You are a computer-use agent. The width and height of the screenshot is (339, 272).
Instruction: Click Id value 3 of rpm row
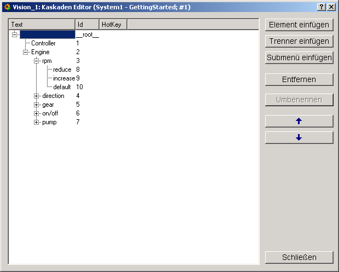78,61
